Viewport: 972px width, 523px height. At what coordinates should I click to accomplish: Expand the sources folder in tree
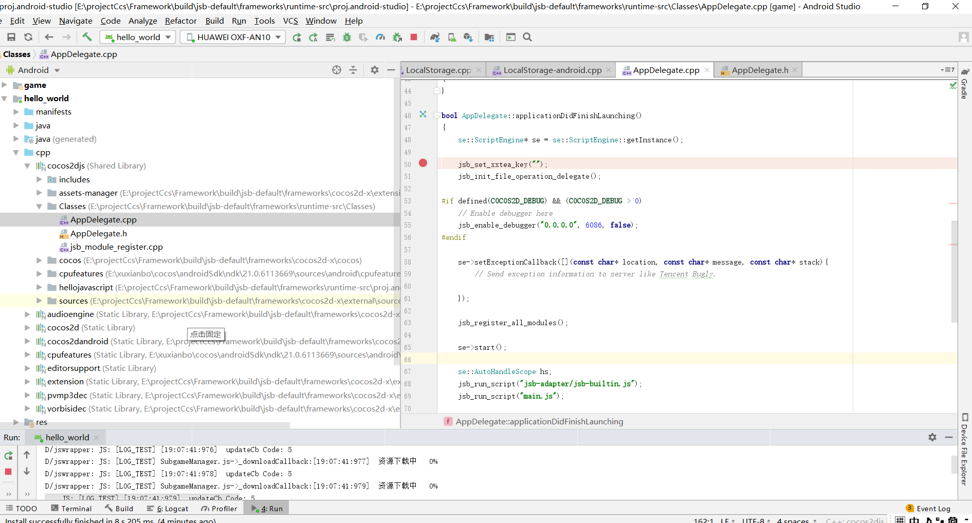[39, 301]
